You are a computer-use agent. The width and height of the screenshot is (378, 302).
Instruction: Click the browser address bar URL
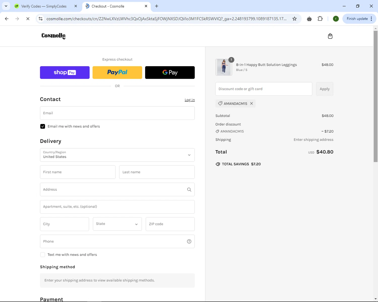point(166,19)
